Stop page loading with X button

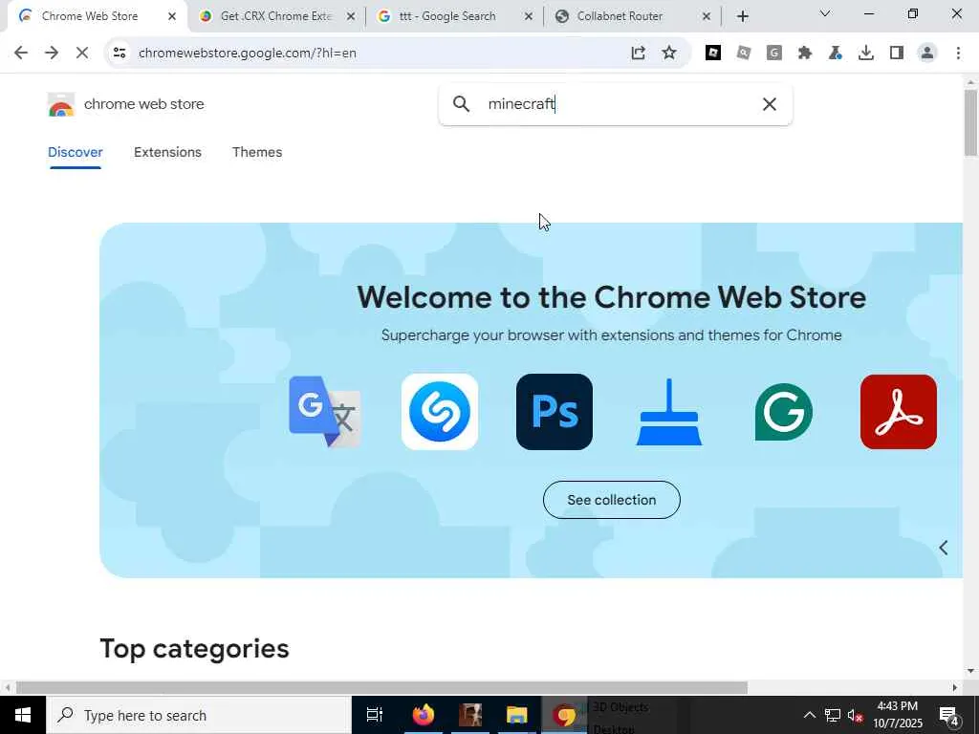(82, 54)
